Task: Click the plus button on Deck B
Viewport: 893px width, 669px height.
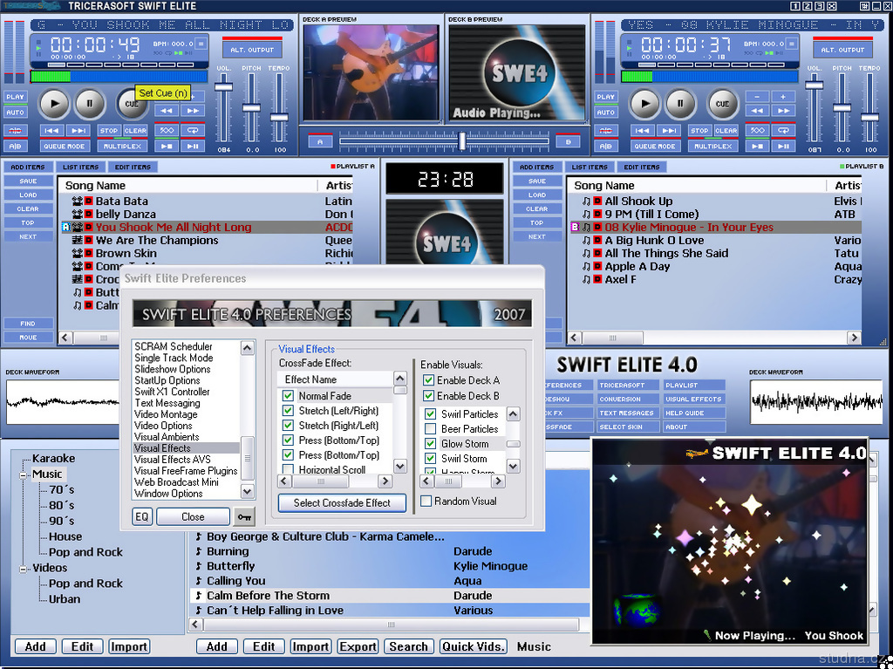Action: point(784,96)
